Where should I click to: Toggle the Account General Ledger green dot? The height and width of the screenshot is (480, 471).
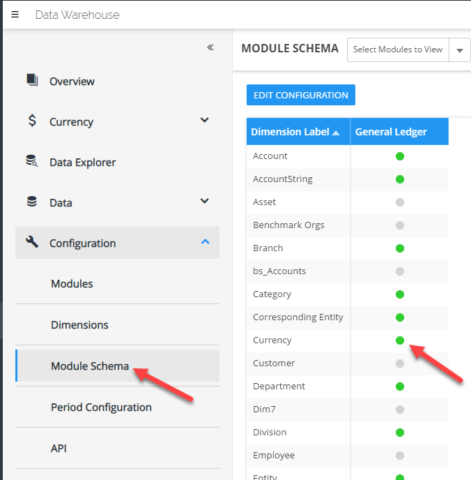click(400, 156)
